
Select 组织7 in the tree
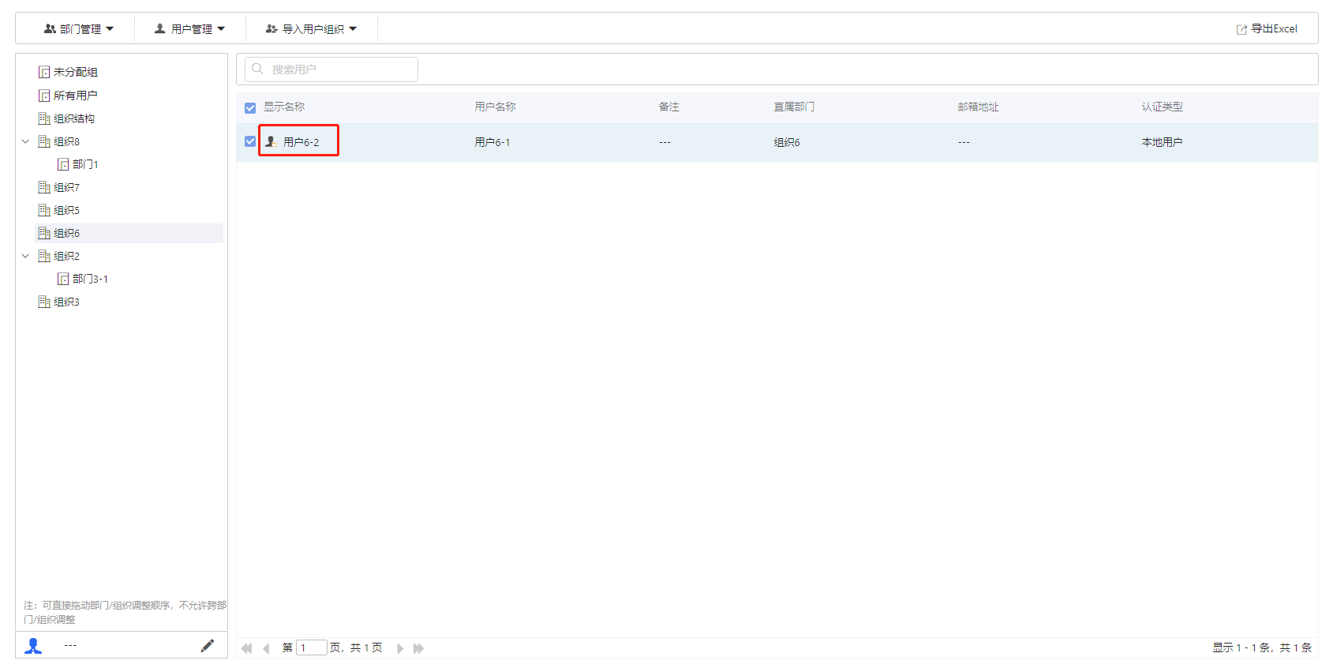pyautogui.click(x=66, y=187)
